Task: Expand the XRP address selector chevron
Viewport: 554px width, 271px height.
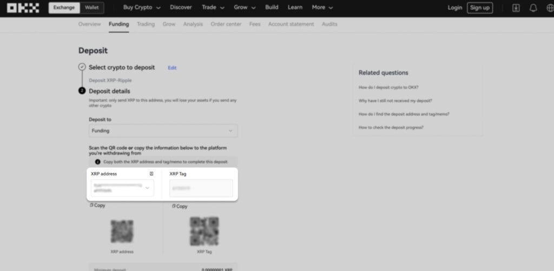Action: tap(147, 188)
